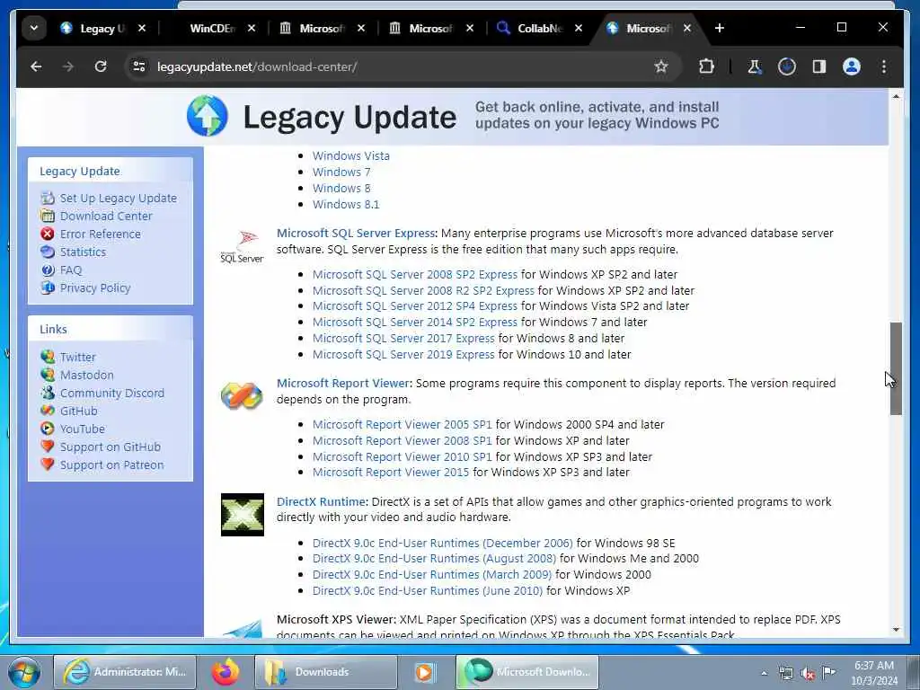Open Chrome Labs flask icon
Screen dimensions: 920x690
[x=755, y=66]
